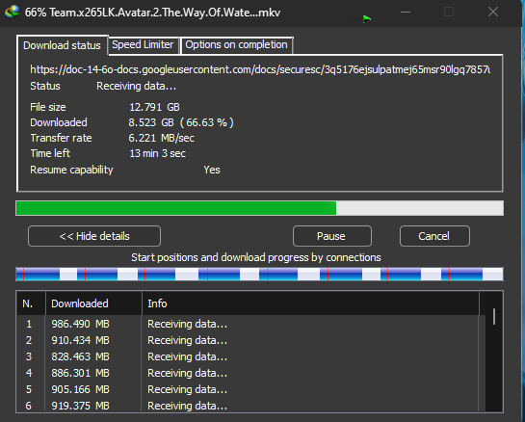Screen dimensions: 525x422
Task: Click the N. column header
Action: click(x=31, y=303)
